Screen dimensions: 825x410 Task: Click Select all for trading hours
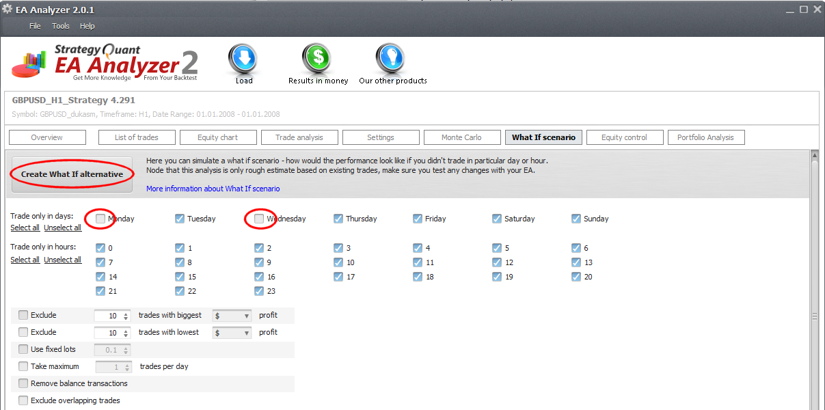pyautogui.click(x=25, y=260)
